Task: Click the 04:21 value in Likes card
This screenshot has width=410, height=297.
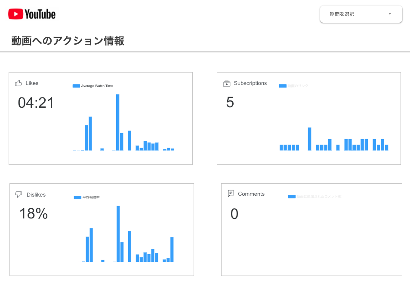Action: pyautogui.click(x=36, y=103)
